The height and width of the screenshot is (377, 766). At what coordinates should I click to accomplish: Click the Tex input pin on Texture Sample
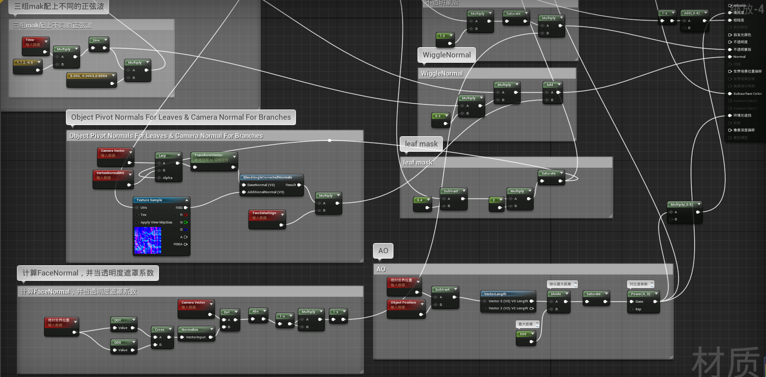(137, 215)
